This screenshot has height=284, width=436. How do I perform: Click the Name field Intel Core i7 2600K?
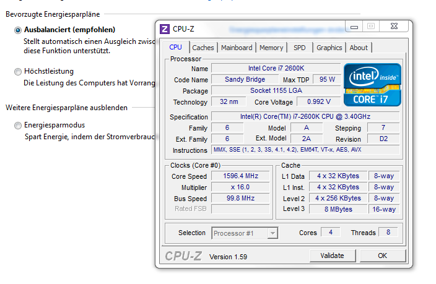pyautogui.click(x=276, y=68)
